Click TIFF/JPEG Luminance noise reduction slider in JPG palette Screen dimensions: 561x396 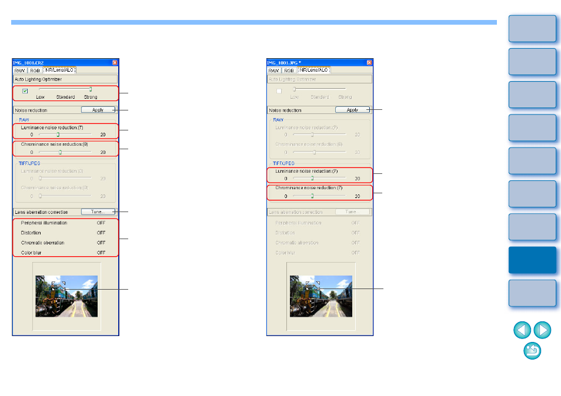point(319,178)
